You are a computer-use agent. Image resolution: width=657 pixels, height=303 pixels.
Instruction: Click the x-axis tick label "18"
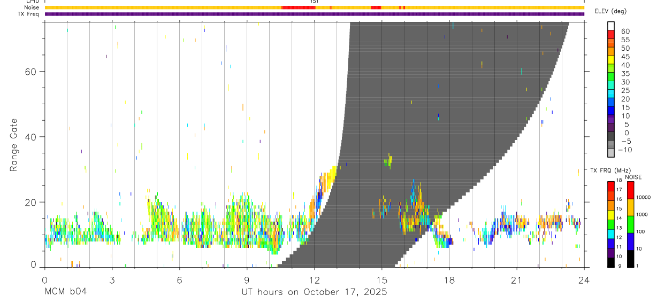[x=449, y=279]
